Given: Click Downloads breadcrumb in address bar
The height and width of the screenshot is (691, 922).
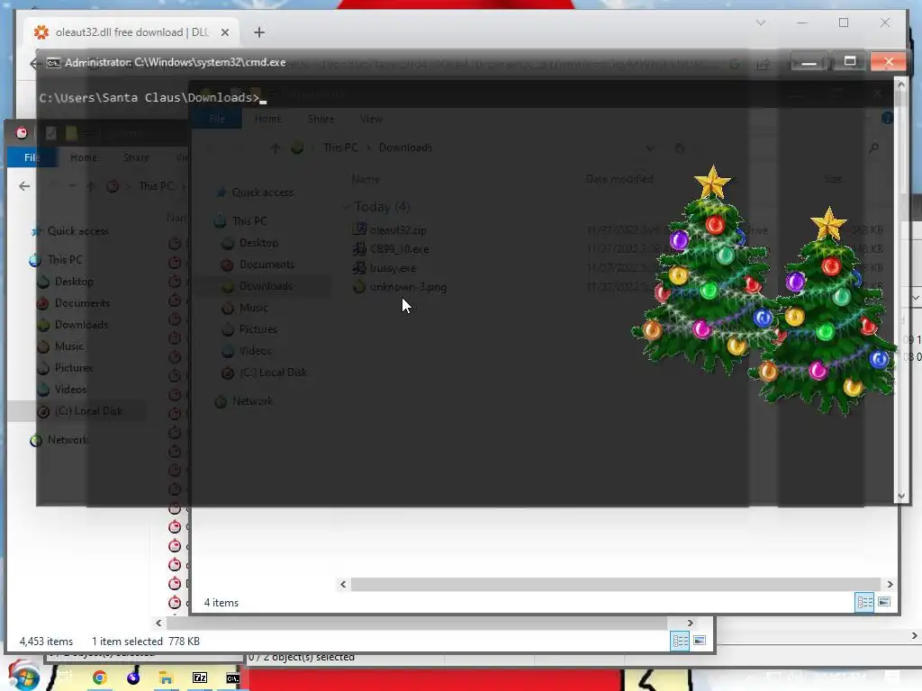Looking at the screenshot, I should [x=405, y=148].
